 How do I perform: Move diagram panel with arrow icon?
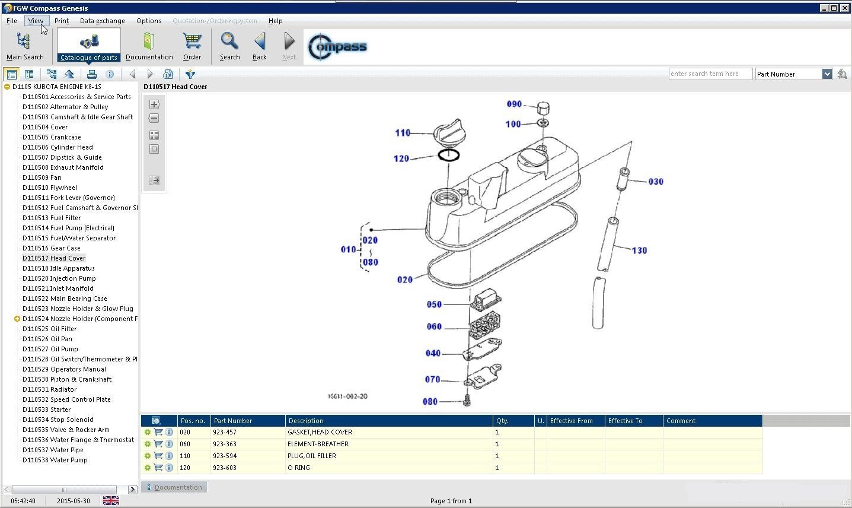pyautogui.click(x=154, y=180)
